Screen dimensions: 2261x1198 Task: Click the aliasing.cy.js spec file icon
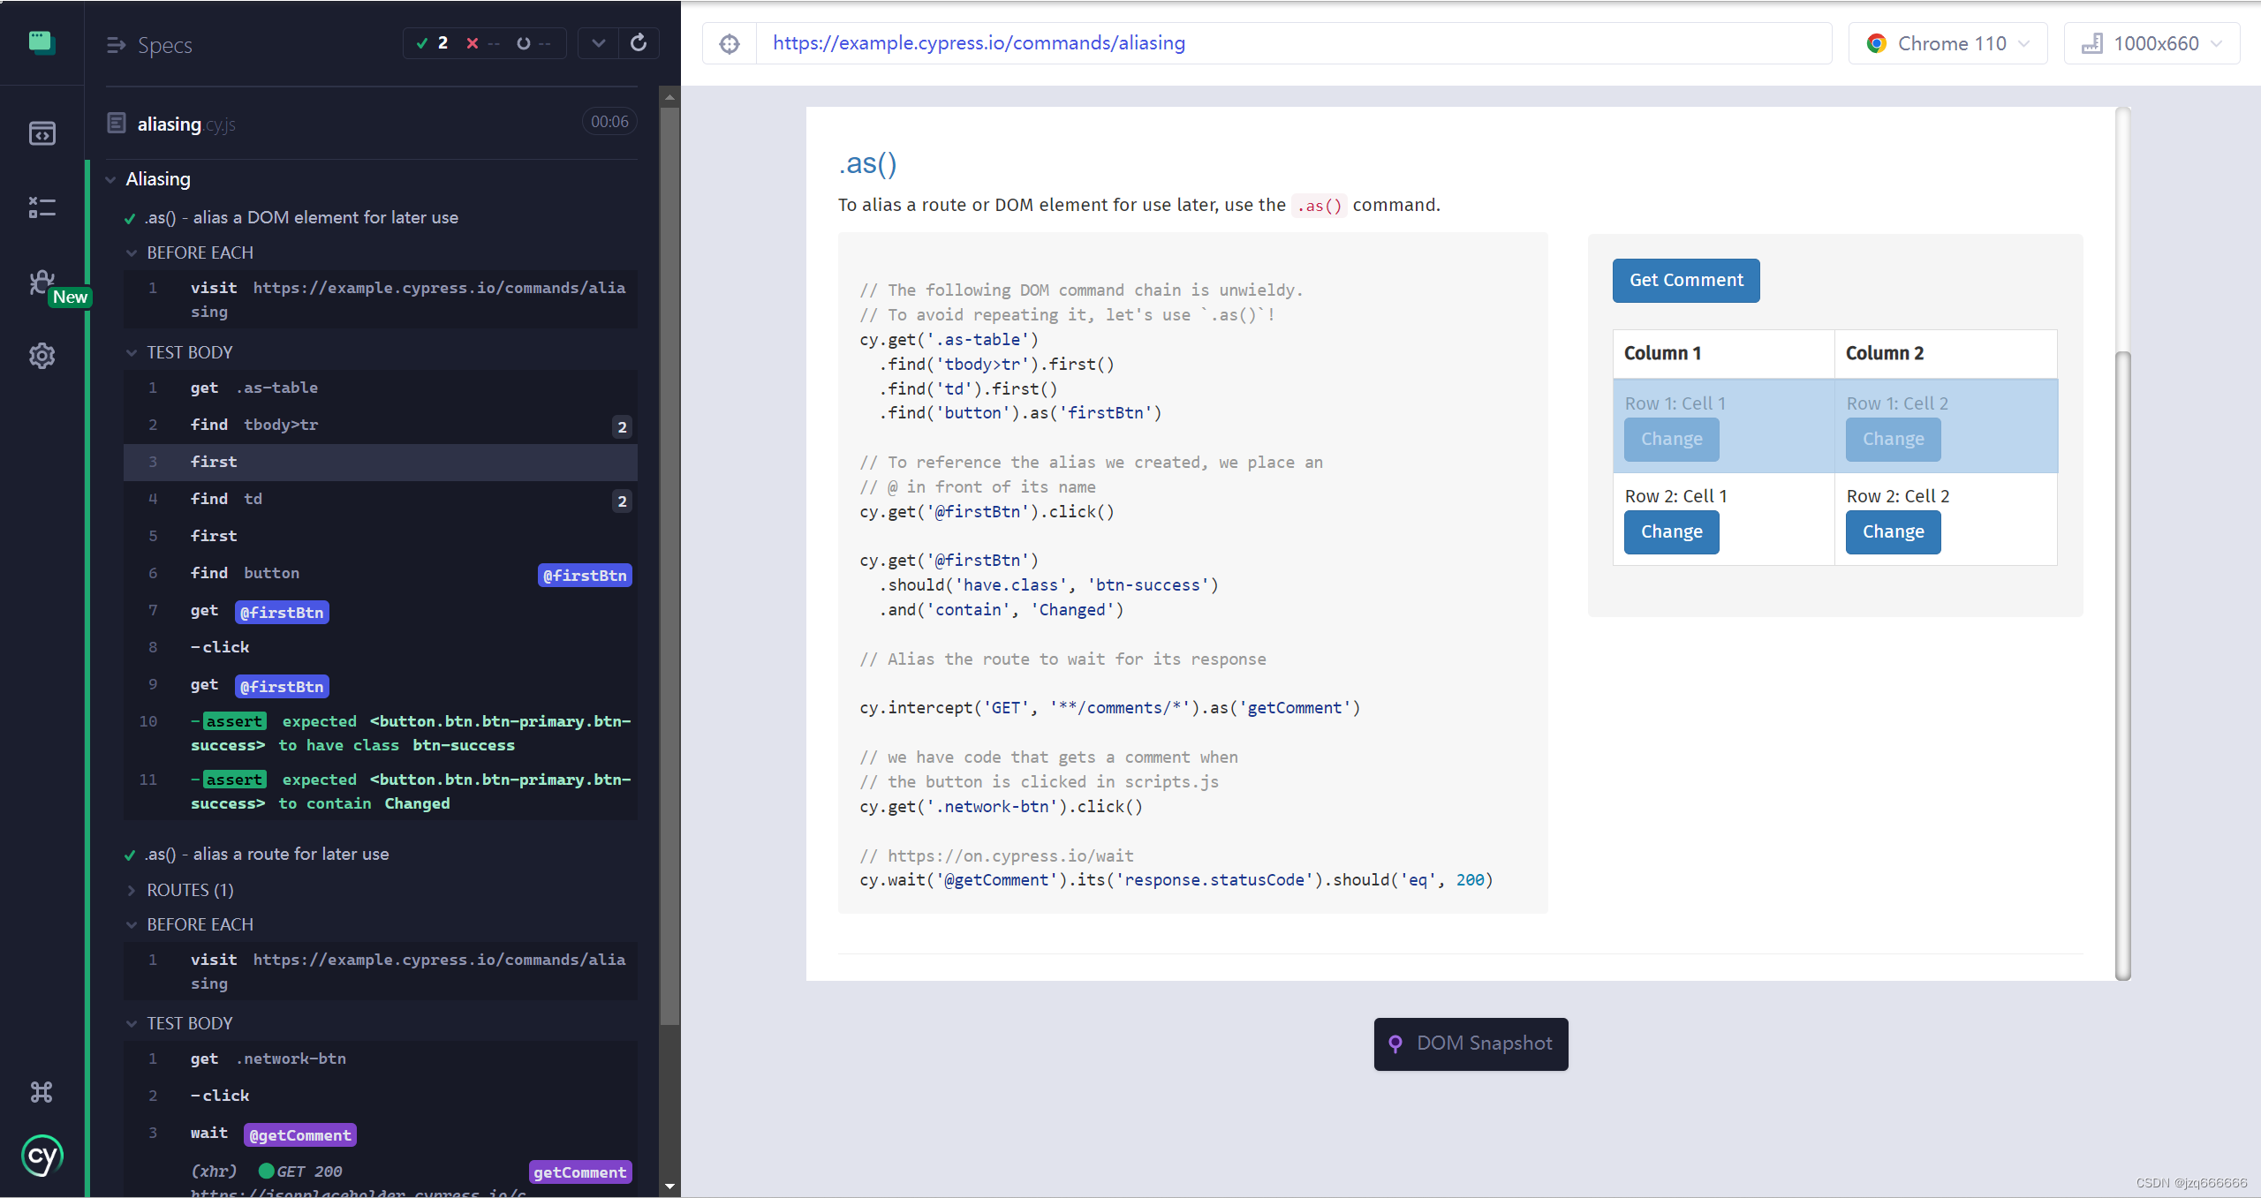tap(117, 123)
